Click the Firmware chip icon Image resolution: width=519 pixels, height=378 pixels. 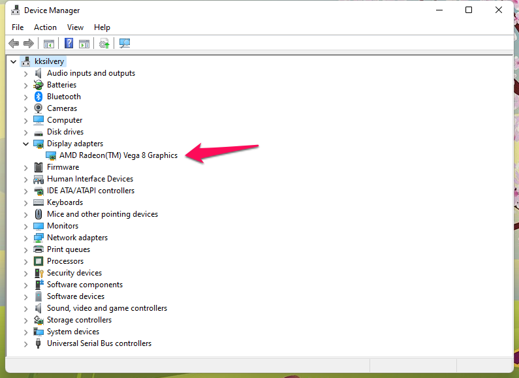39,167
